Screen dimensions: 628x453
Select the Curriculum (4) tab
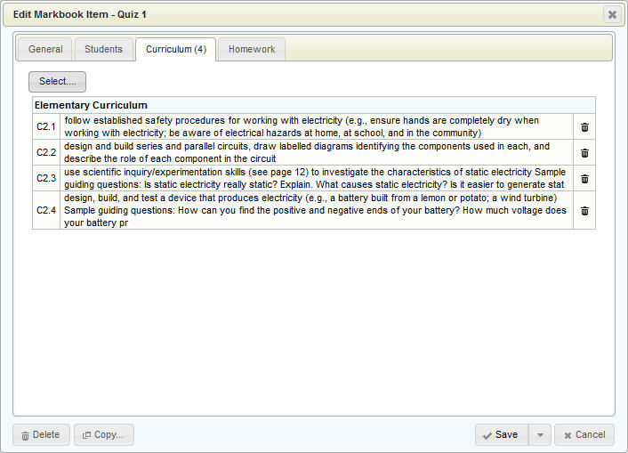176,49
